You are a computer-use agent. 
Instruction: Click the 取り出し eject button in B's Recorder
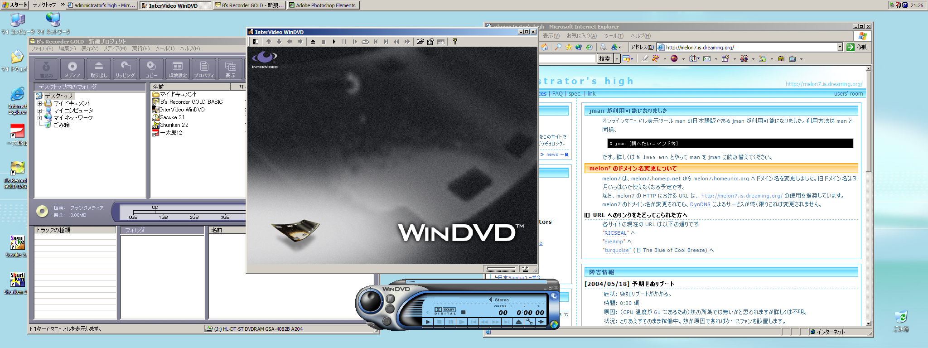coord(99,69)
